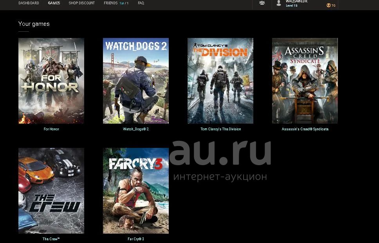
Task: Open the Far Cry 3 cover art
Action: tap(136, 191)
